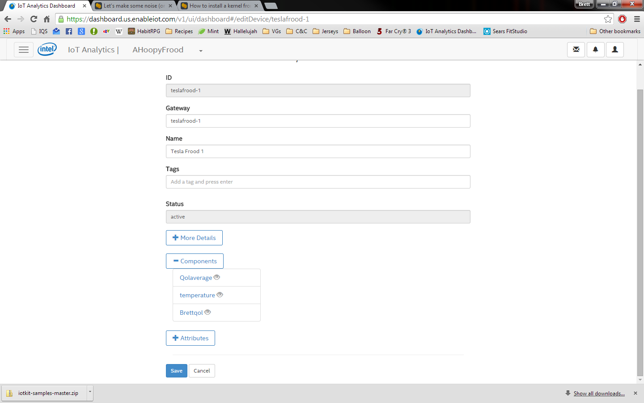Switch to Let's make some noise tab
Viewport: 644px width, 403px height.
tap(134, 6)
